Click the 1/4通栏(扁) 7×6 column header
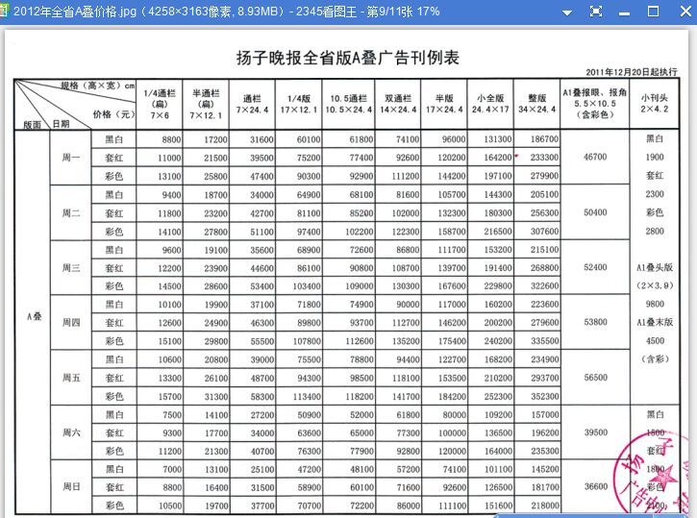The image size is (697, 518). pyautogui.click(x=160, y=105)
